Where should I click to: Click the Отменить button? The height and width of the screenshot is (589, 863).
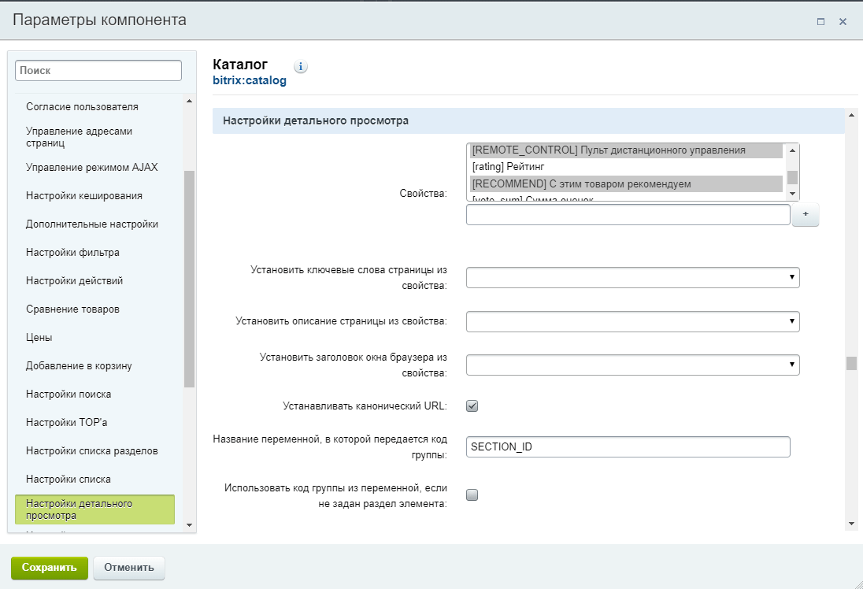[x=129, y=568]
